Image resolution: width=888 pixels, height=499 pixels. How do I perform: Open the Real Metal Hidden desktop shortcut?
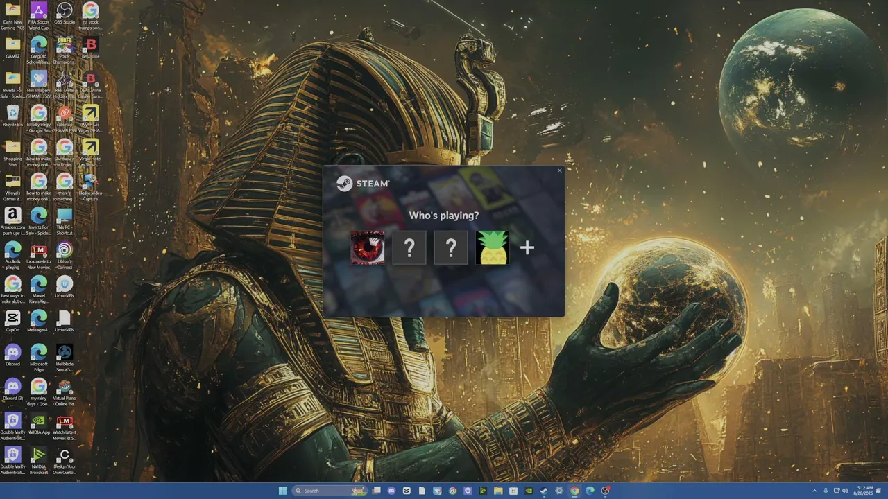pyautogui.click(x=65, y=84)
